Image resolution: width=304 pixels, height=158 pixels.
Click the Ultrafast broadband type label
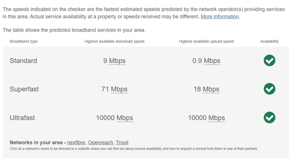(22, 118)
